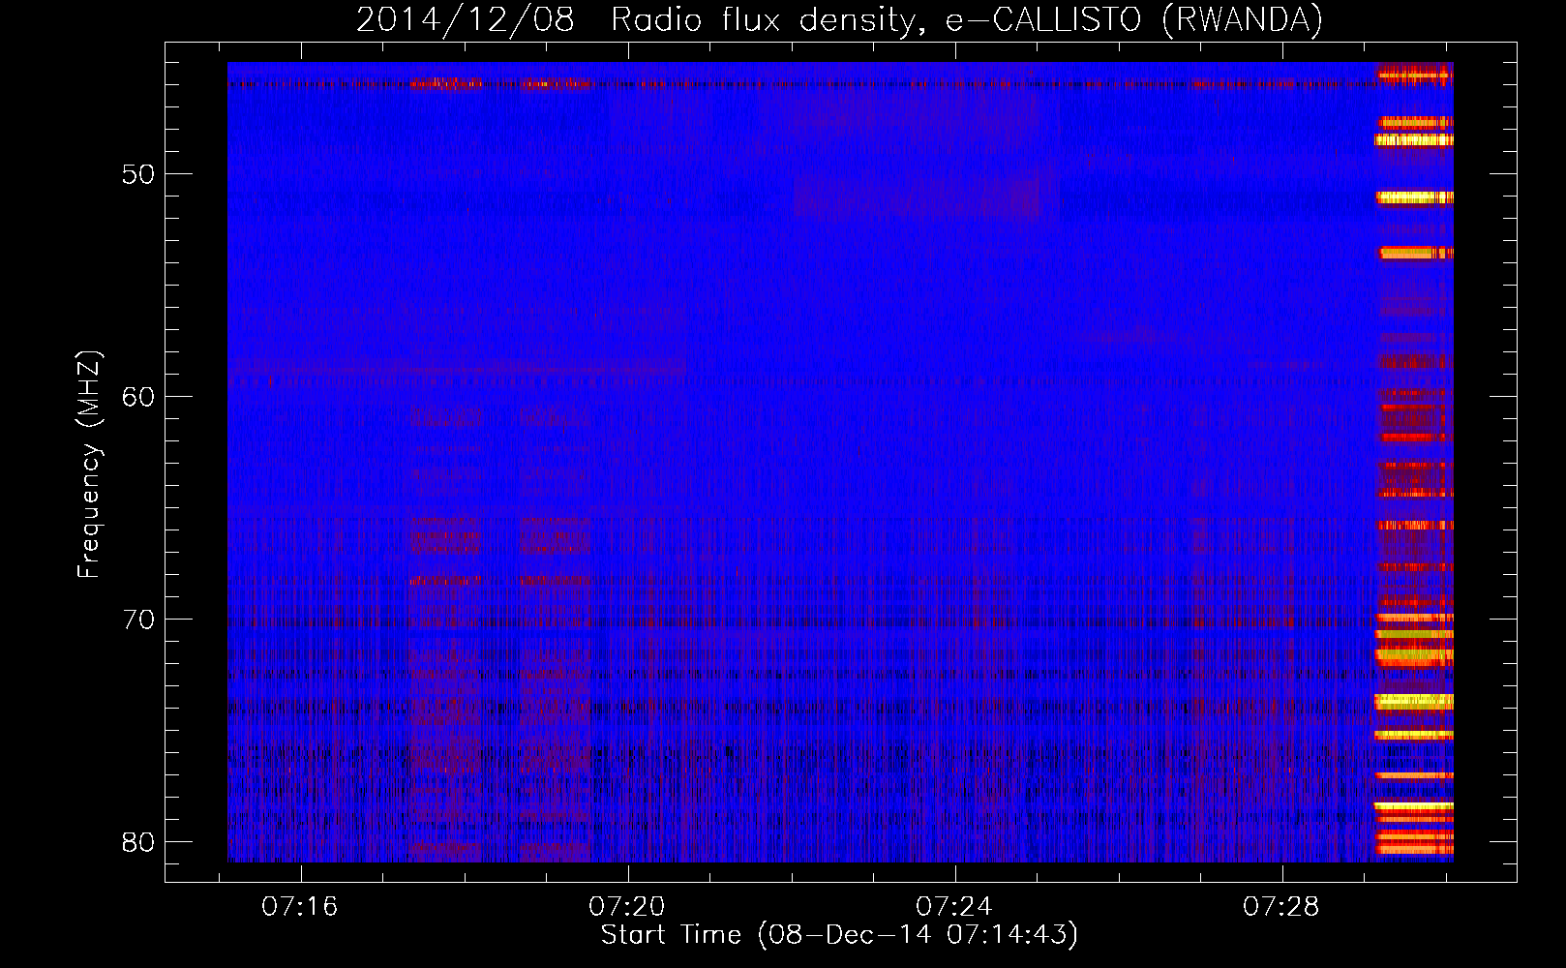Click the 07:28 time tick label
The image size is (1566, 968).
[1281, 907]
